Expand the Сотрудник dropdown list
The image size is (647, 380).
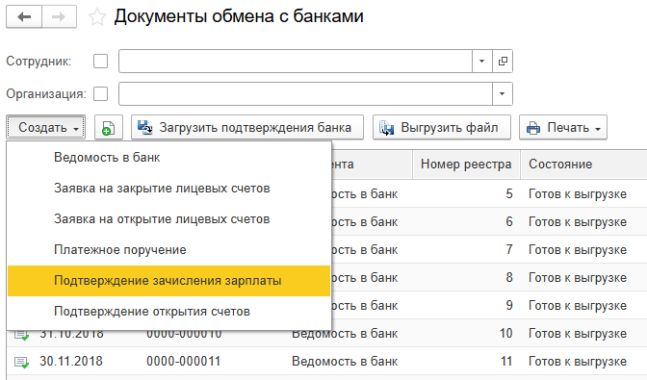(482, 62)
